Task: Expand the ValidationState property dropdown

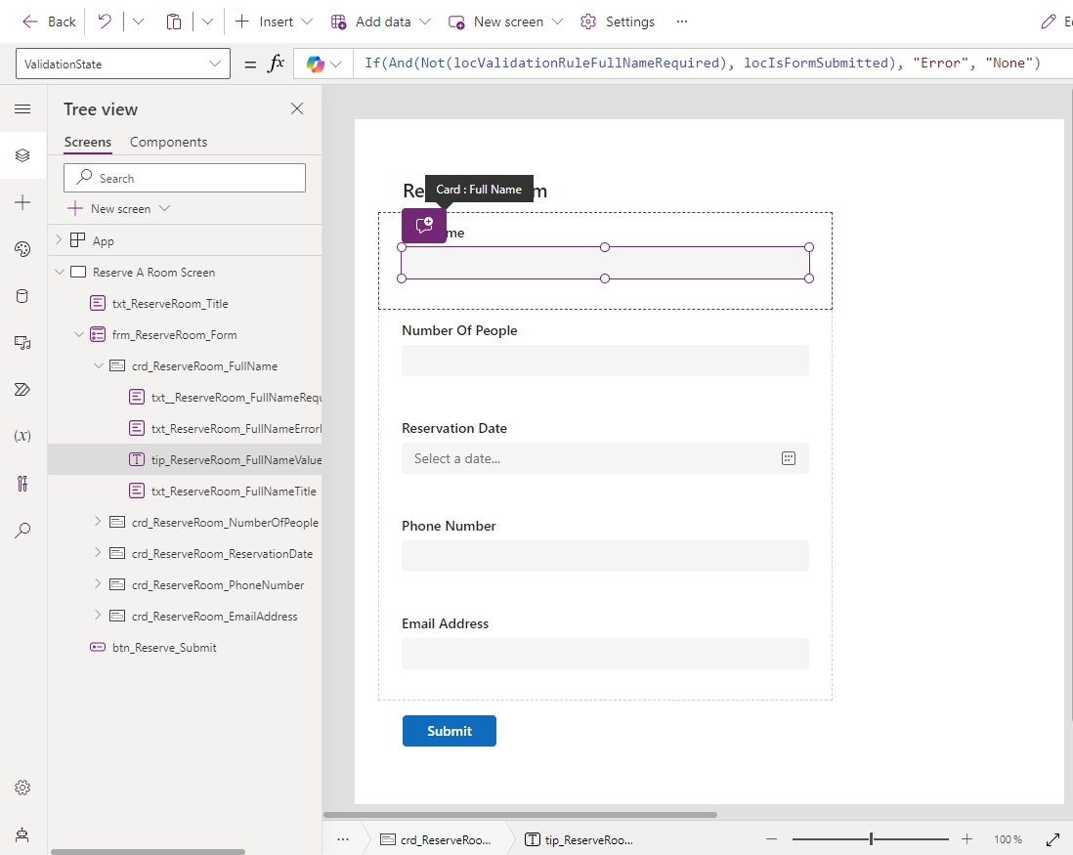Action: tap(216, 63)
